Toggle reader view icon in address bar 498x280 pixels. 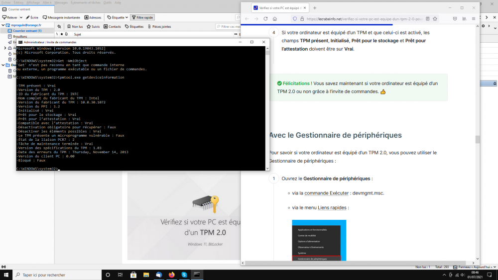point(427,19)
